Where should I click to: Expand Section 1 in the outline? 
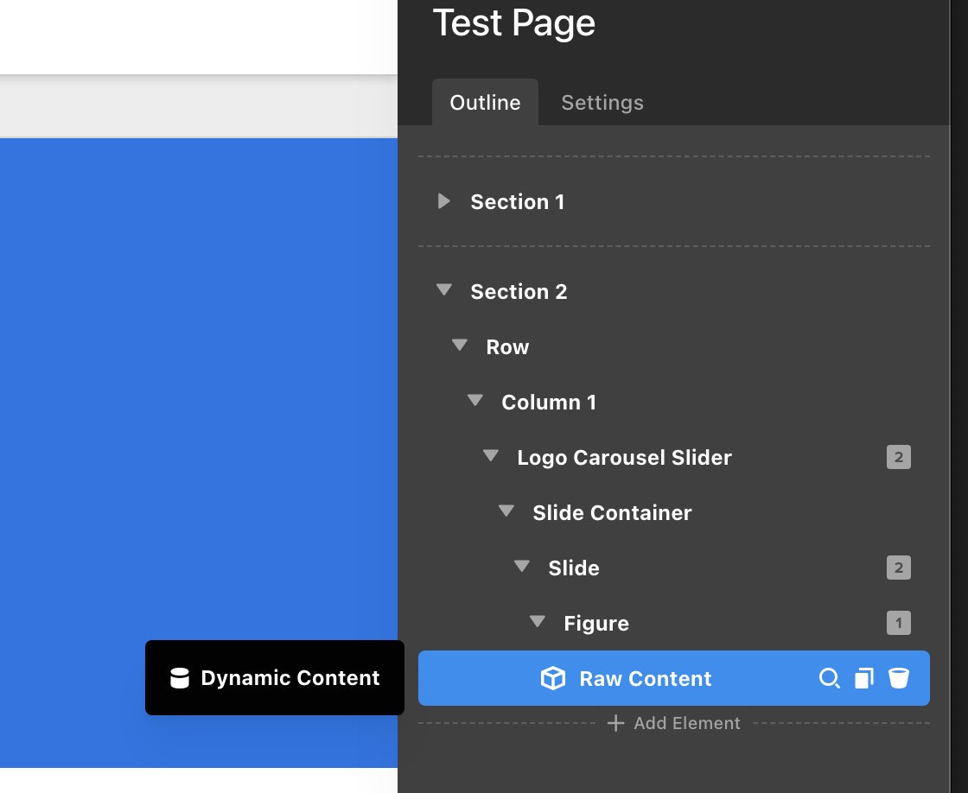[x=444, y=201]
